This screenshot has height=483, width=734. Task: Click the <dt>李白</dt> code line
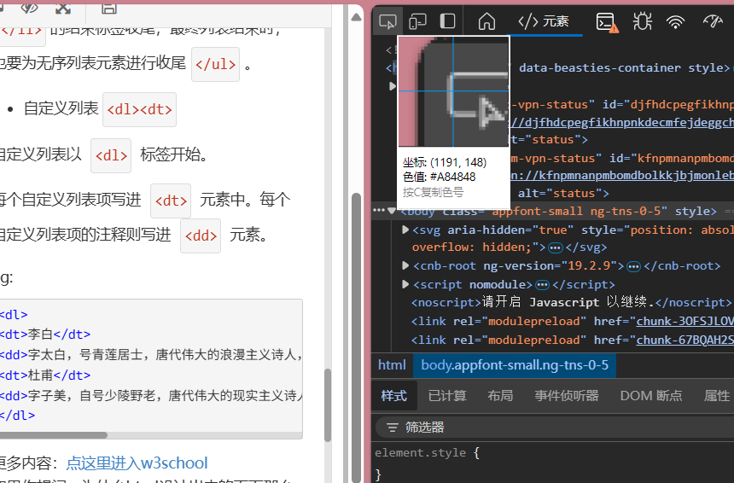(x=45, y=335)
